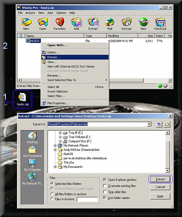Select the Files in Archive radio button
182x217 pixels.
52,199
